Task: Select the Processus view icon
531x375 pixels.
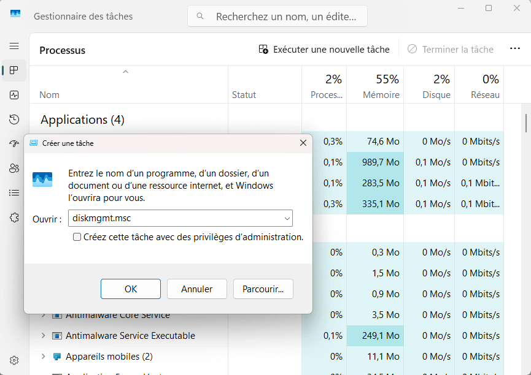Action: coord(14,70)
